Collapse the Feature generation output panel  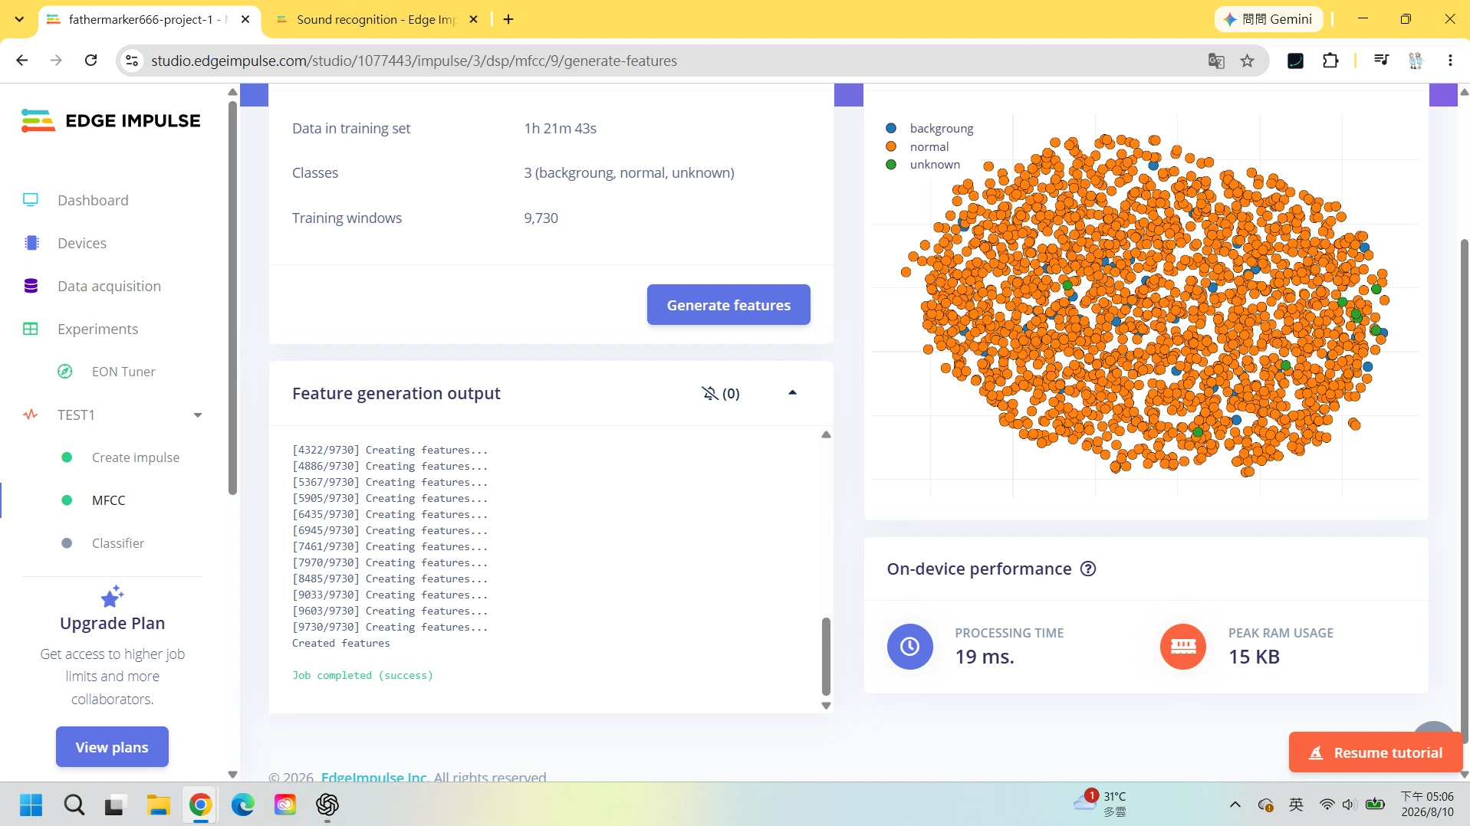793,392
